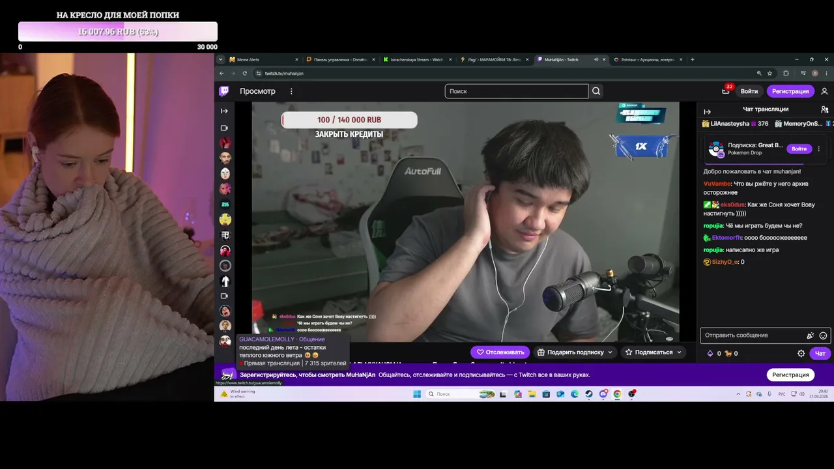
Task: Focus the Twitch Поиск search field
Action: pyautogui.click(x=517, y=91)
